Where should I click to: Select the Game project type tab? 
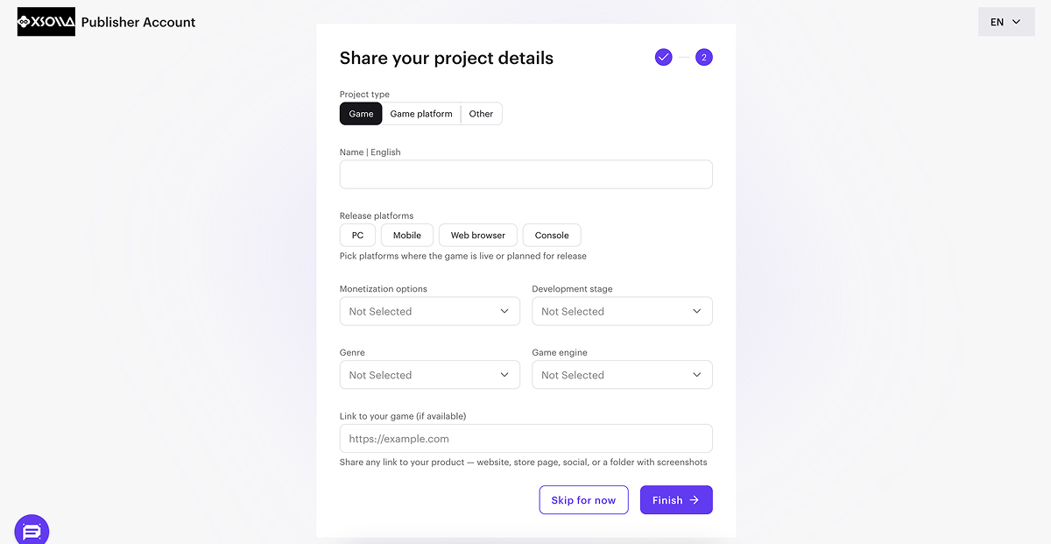(361, 114)
